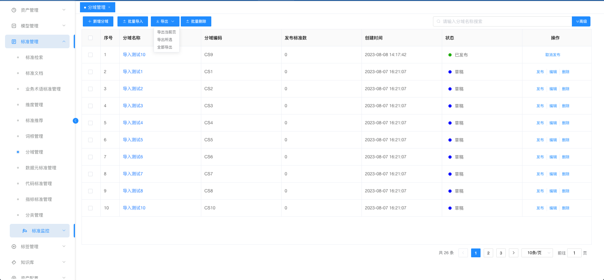Screen dimensions: 604x280
Task: Click the 批量删除 button
Action: click(196, 21)
